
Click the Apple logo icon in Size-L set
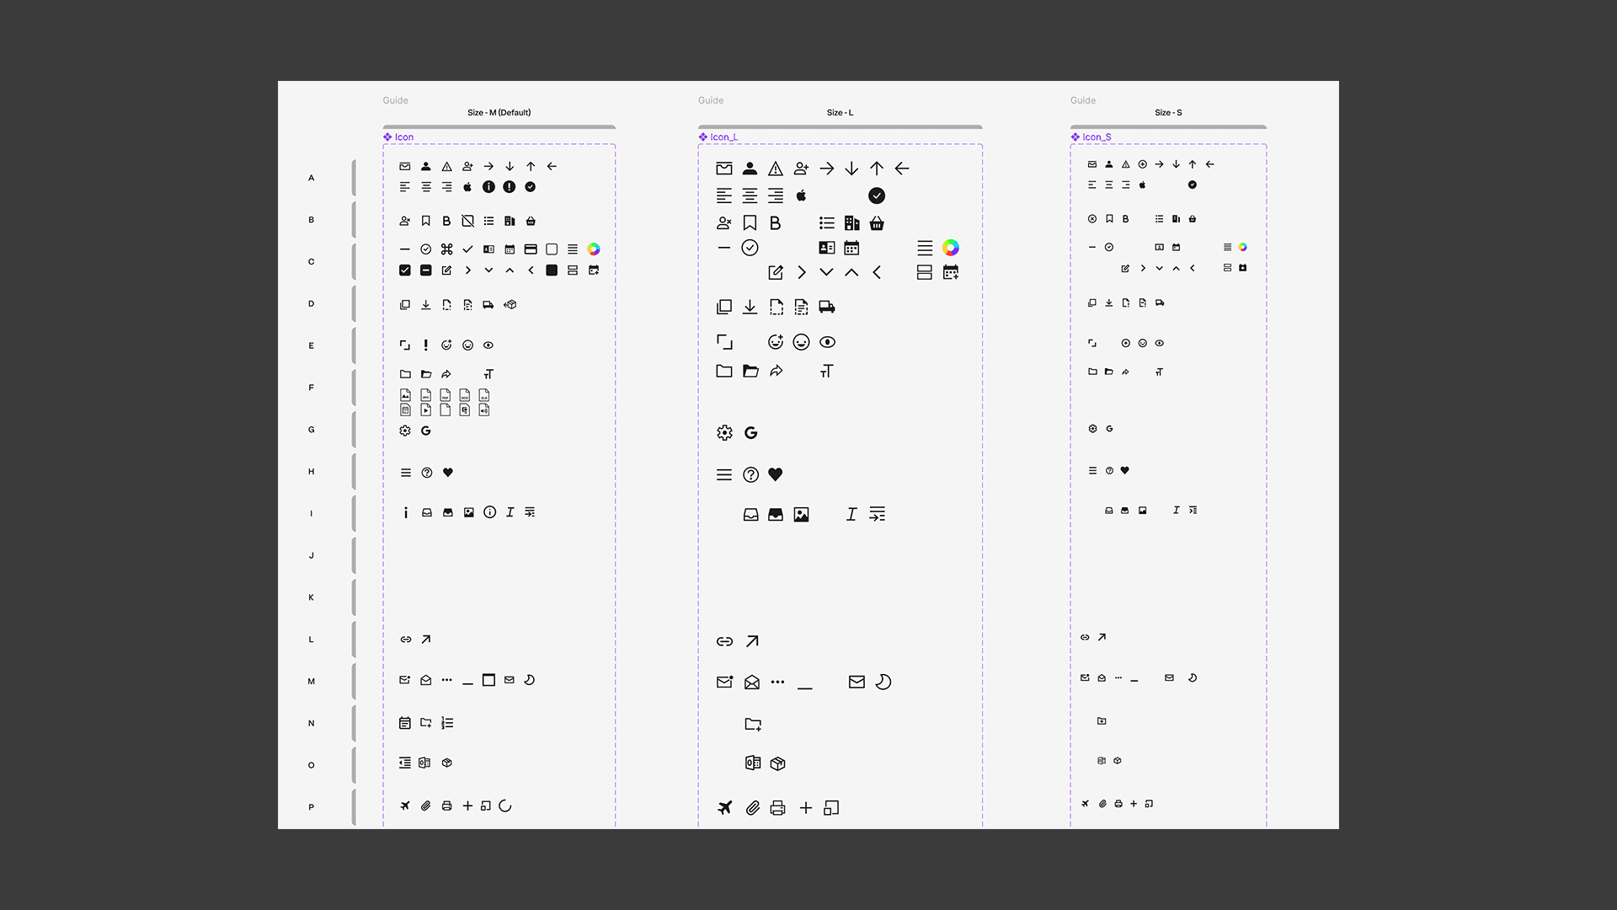pyautogui.click(x=802, y=195)
